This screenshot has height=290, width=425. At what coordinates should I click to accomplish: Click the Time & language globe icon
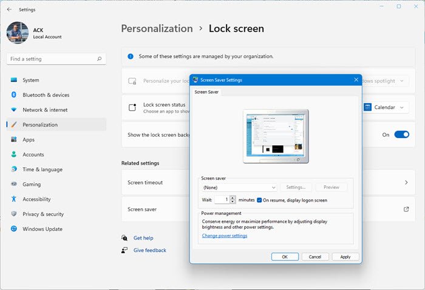click(x=14, y=169)
